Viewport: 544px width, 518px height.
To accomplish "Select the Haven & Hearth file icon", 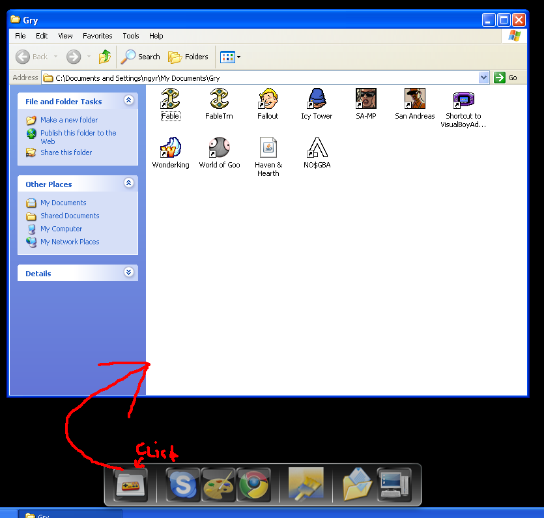I will [x=268, y=147].
